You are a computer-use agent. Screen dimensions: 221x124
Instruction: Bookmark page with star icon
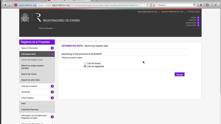(x=141, y=5)
